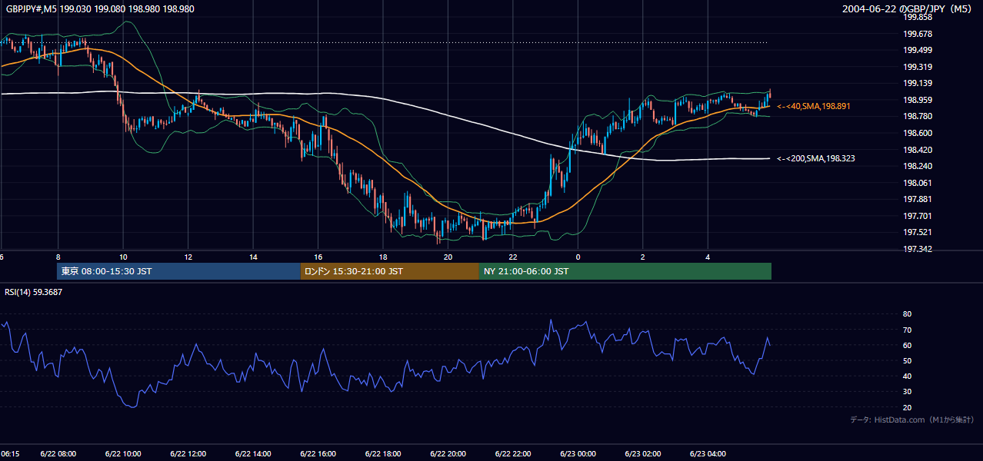
Task: Click the white 200 SMA 198.323 label
Action: click(x=817, y=158)
